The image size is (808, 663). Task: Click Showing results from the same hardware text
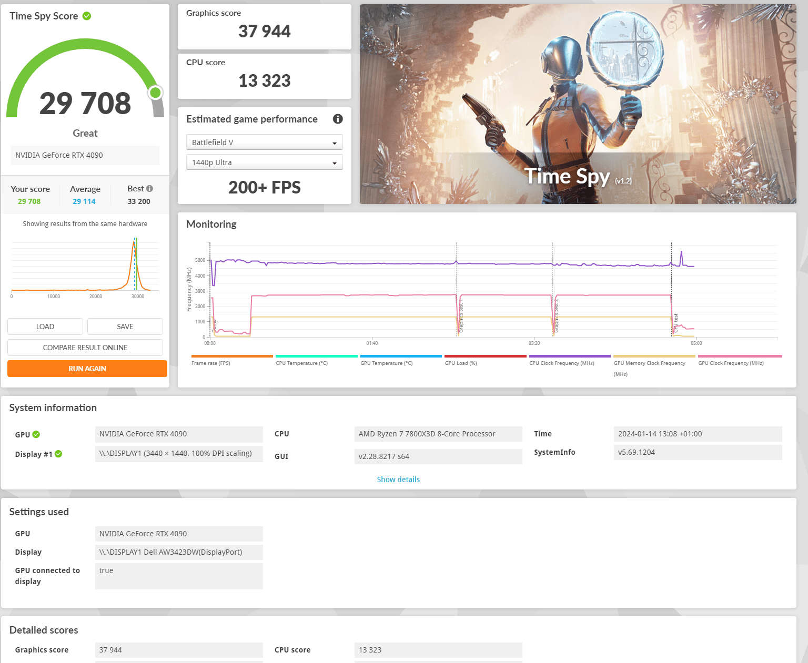[x=85, y=224]
